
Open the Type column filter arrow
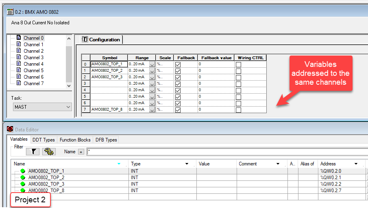187,164
